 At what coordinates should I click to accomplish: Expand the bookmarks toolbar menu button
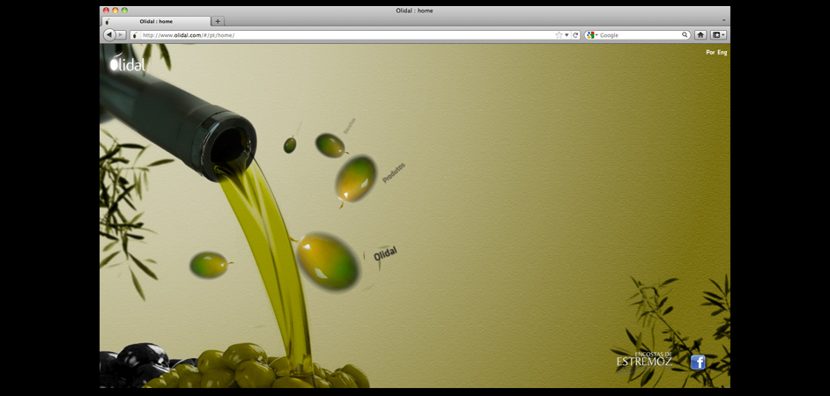(719, 35)
